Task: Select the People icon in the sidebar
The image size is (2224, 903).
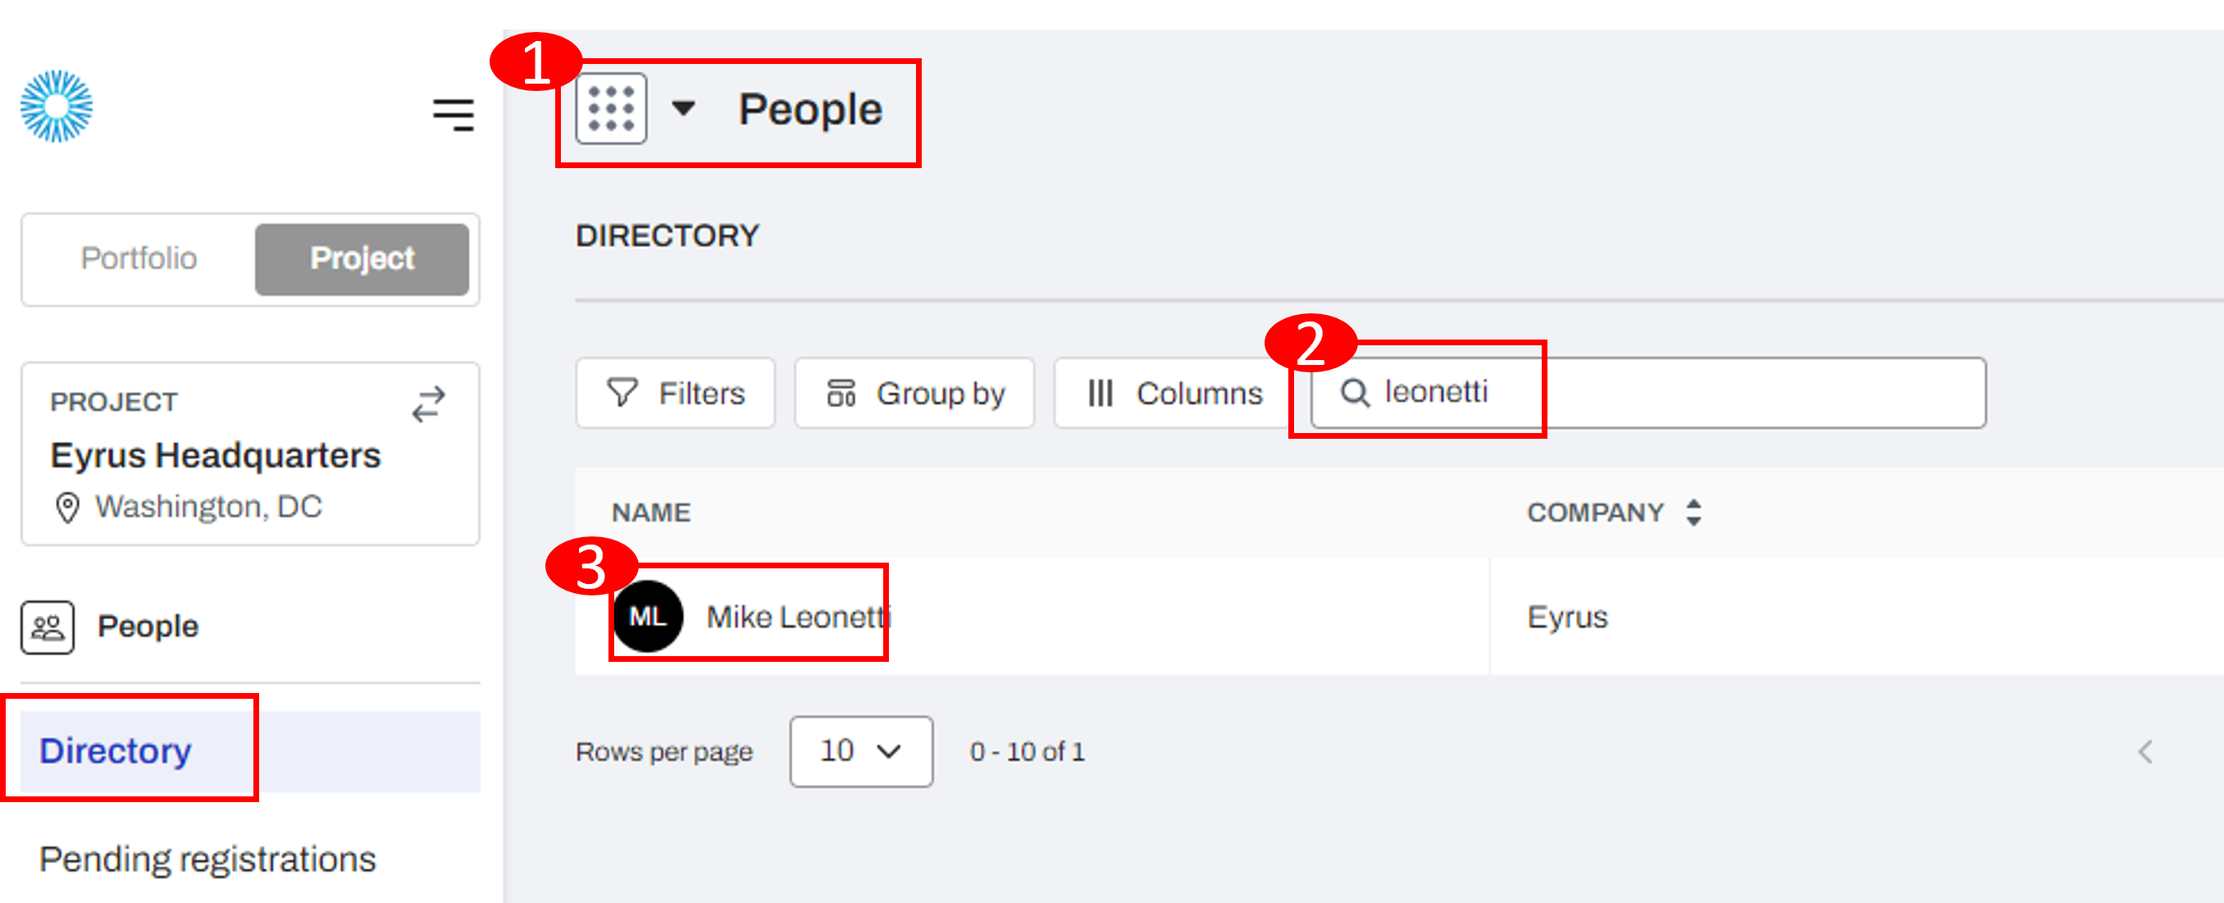Action: 48,627
